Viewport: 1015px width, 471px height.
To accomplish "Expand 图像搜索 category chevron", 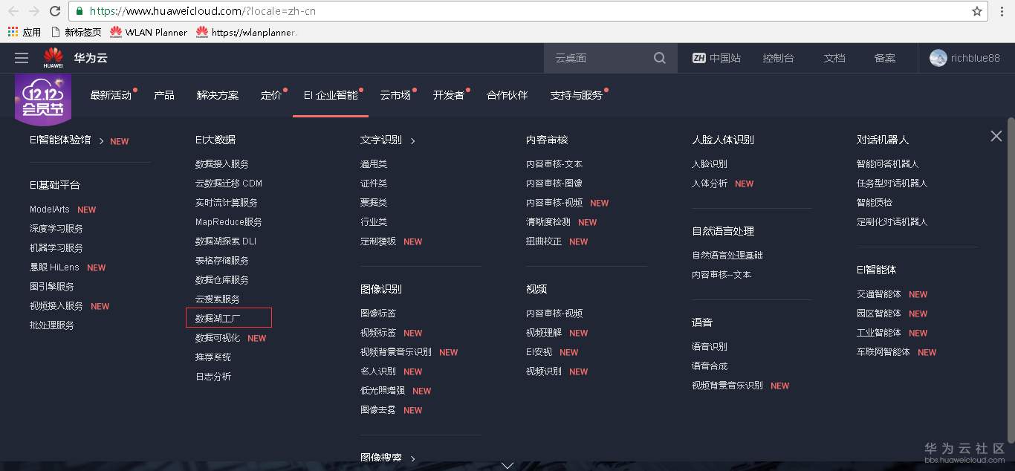I will click(x=413, y=459).
